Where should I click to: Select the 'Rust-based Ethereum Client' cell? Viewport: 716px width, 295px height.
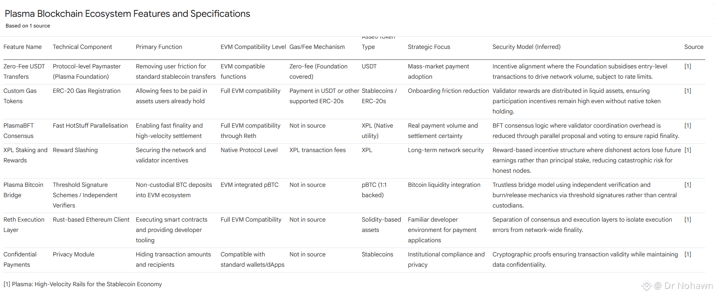coord(91,219)
